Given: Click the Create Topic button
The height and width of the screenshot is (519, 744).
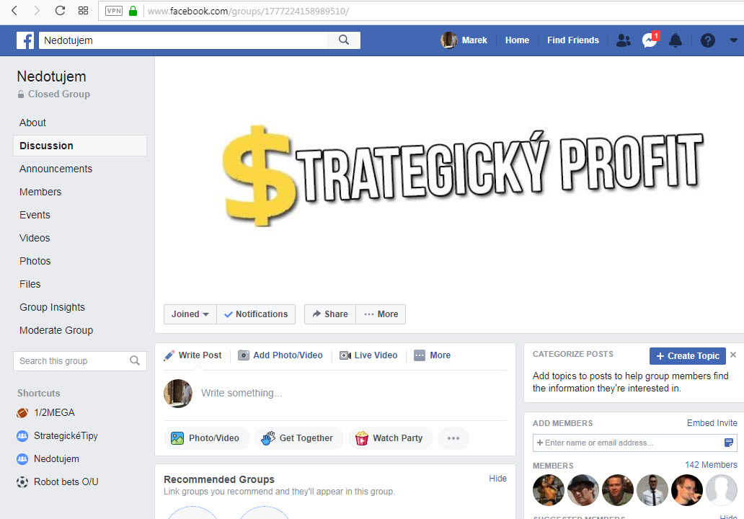Looking at the screenshot, I should point(687,356).
